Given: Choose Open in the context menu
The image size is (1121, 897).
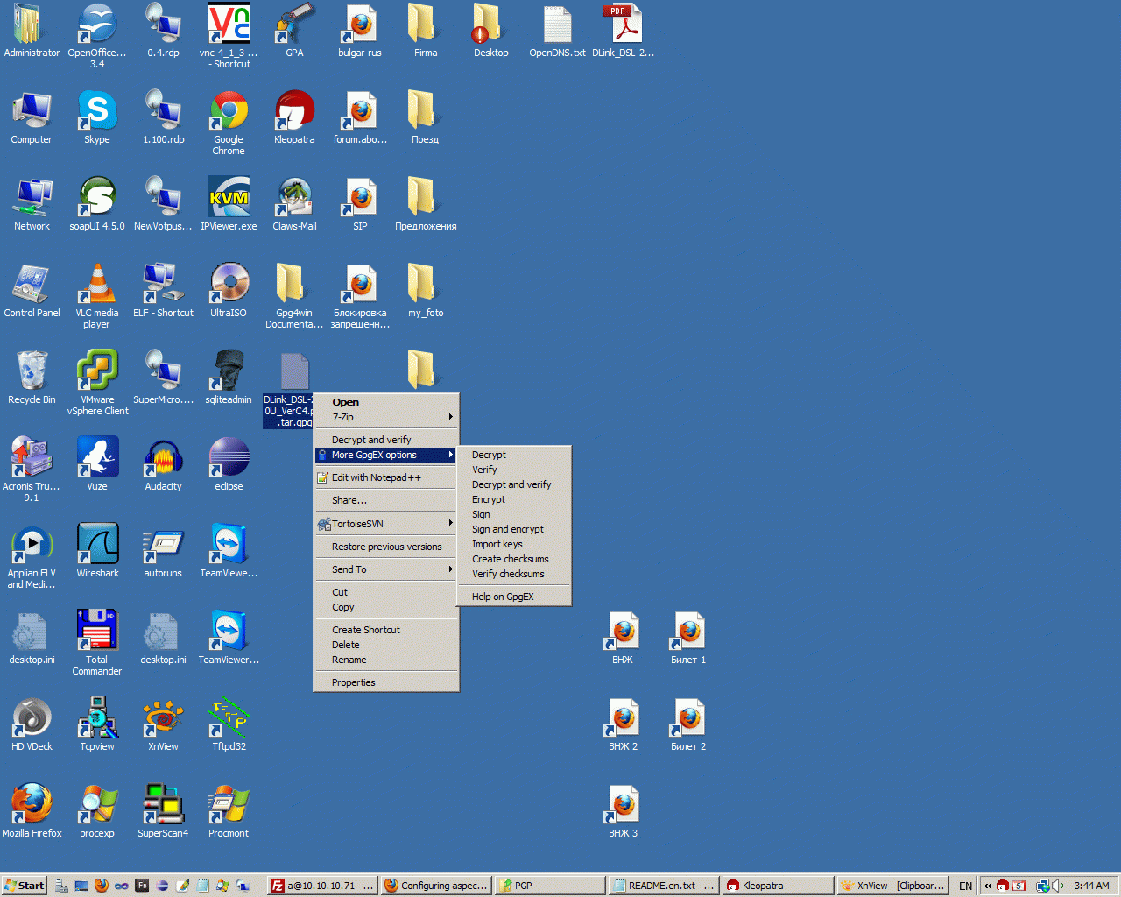Looking at the screenshot, I should click(x=386, y=402).
